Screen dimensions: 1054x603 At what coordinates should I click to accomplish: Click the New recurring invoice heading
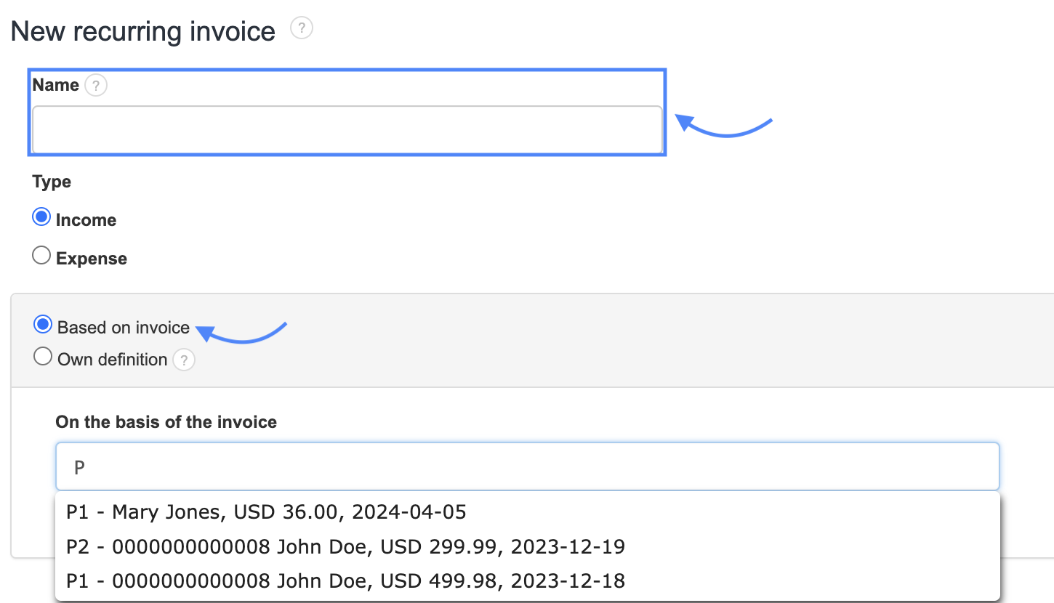[x=143, y=32]
